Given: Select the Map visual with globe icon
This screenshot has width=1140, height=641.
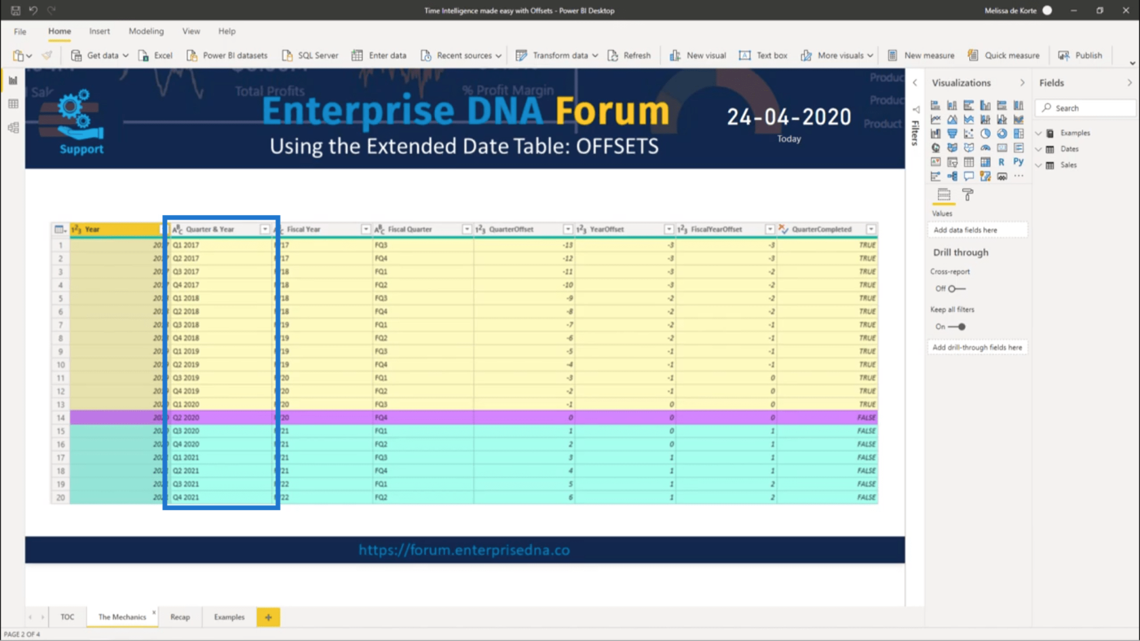Looking at the screenshot, I should pyautogui.click(x=936, y=148).
